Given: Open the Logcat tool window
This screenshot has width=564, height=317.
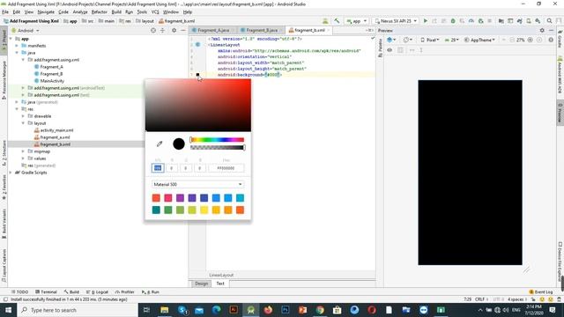Looking at the screenshot, I should pyautogui.click(x=98, y=291).
